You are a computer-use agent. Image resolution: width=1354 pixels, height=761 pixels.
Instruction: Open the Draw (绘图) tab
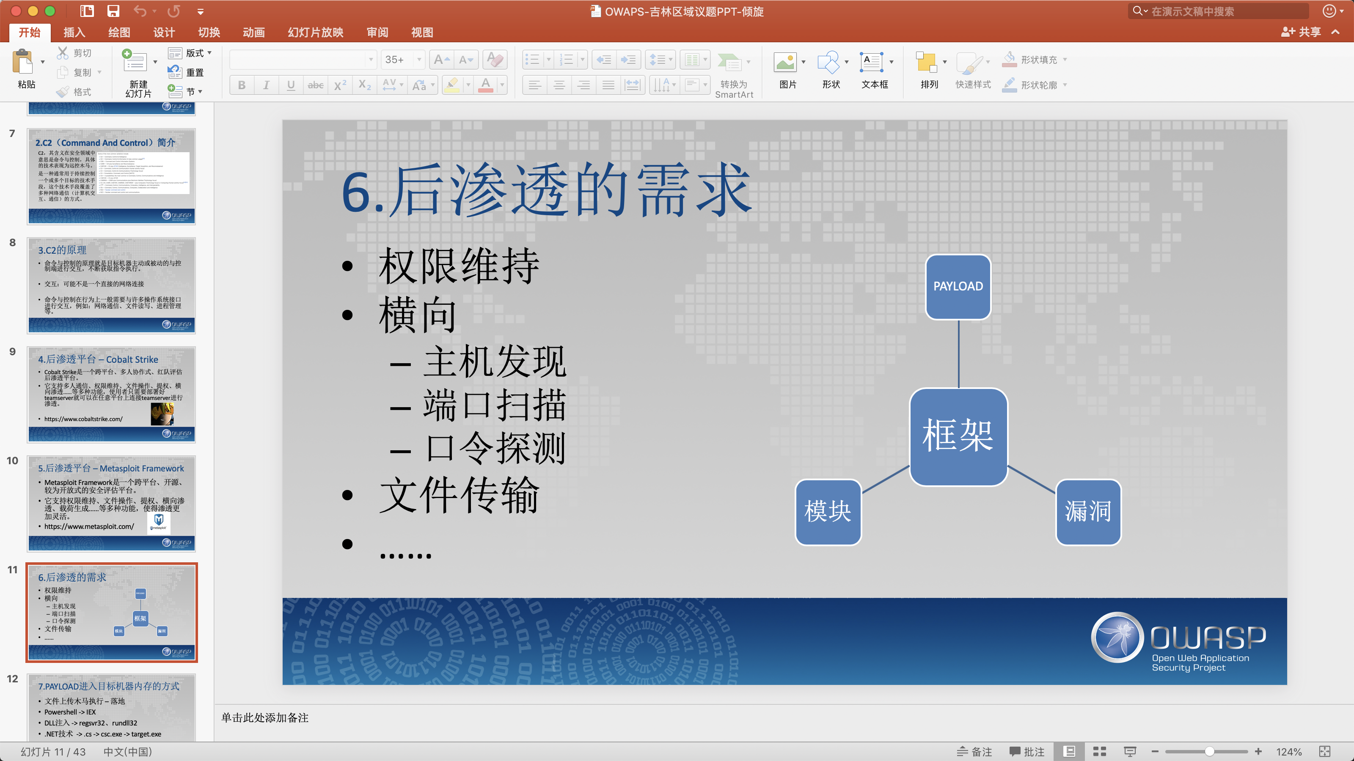click(119, 33)
